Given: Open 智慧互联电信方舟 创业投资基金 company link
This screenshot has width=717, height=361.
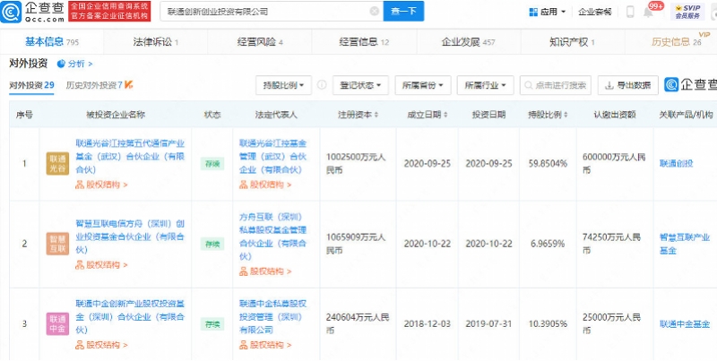Looking at the screenshot, I should tap(130, 236).
